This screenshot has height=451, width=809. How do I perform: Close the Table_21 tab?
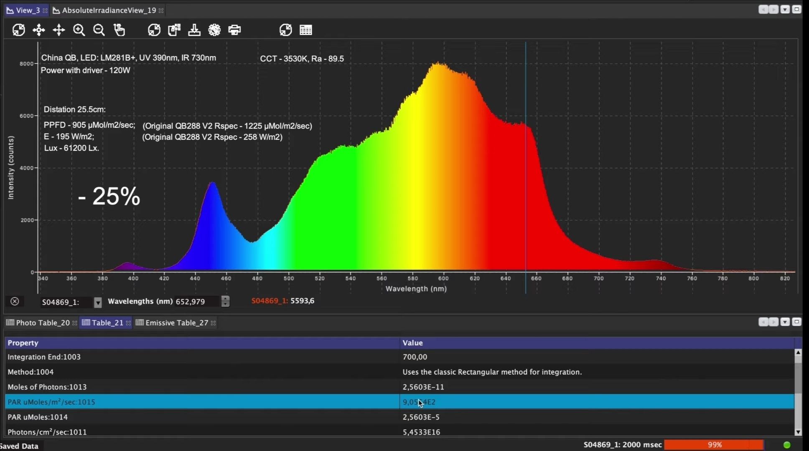[x=128, y=323]
